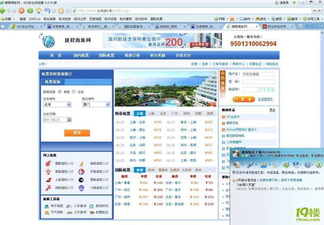This screenshot has height=225, width=324.
Task: Start video call webcam icon in chat window
Action: coord(237,165)
